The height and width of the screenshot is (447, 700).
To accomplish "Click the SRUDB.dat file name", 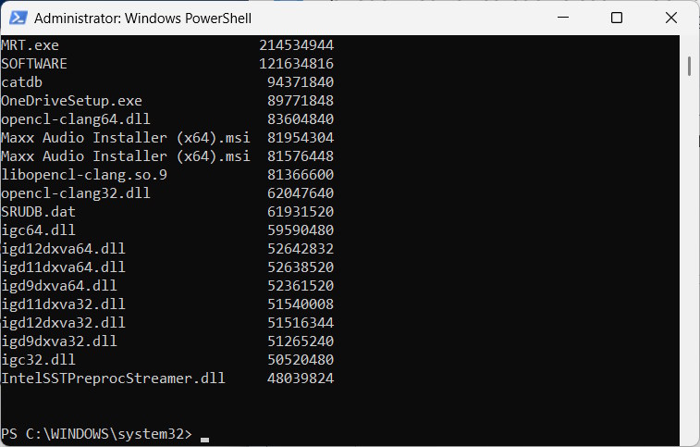I will click(x=39, y=211).
